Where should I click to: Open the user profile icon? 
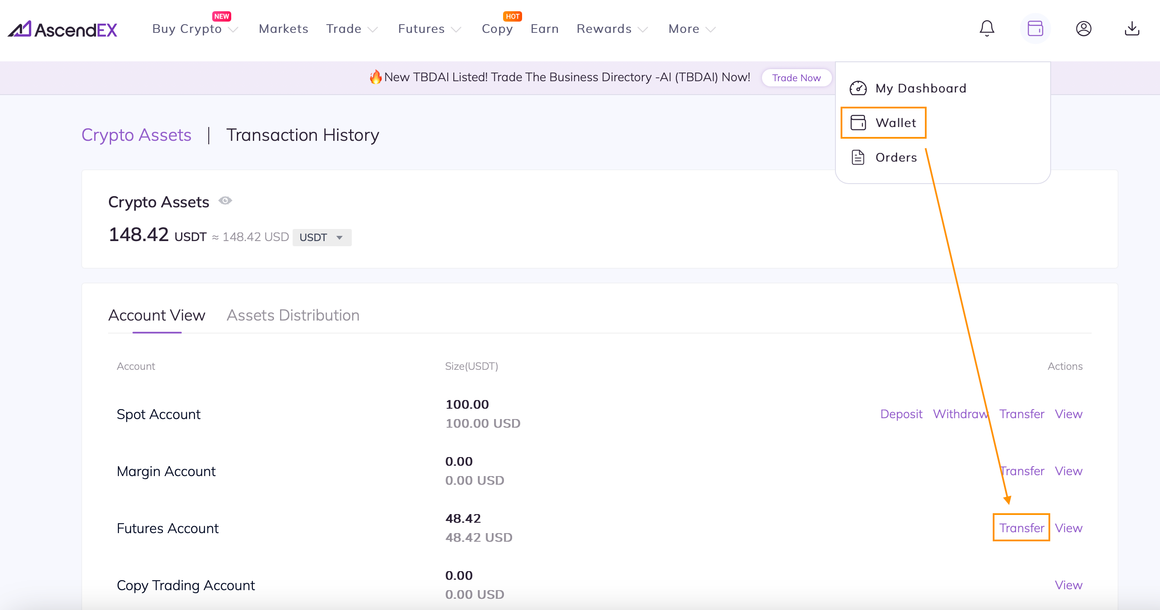(x=1083, y=29)
